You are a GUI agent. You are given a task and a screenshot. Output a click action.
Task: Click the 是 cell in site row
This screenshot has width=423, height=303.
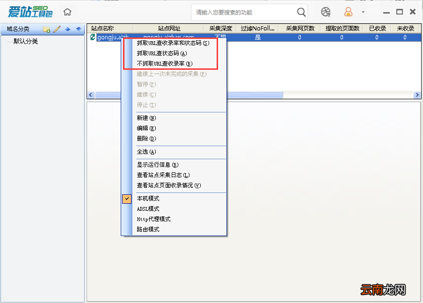tap(258, 37)
